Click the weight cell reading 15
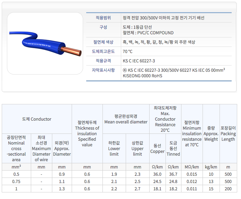 click(x=211, y=189)
